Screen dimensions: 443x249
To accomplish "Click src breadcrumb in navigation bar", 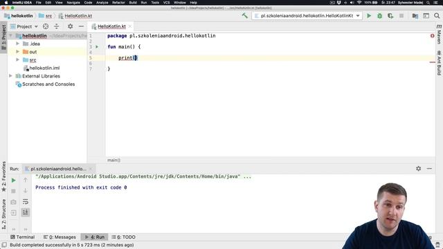I will [x=45, y=16].
